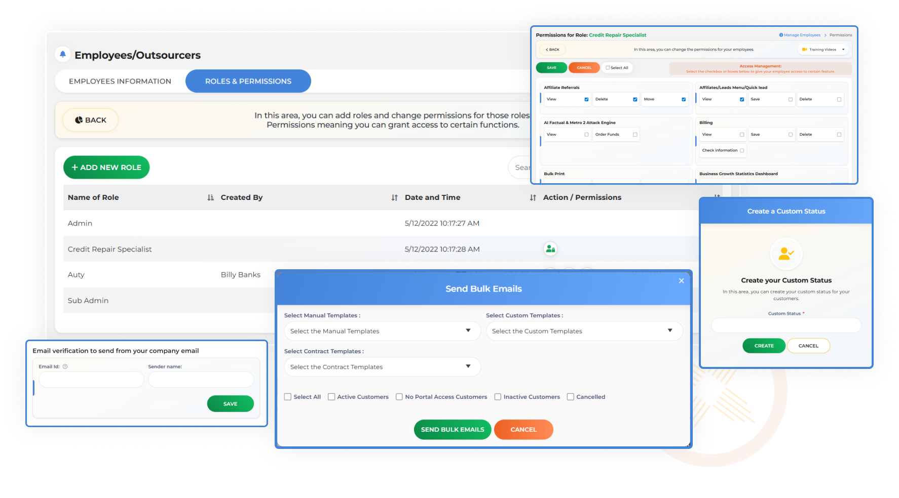This screenshot has height=498, width=899.
Task: Tick Select All in the permissions panel
Action: [608, 68]
